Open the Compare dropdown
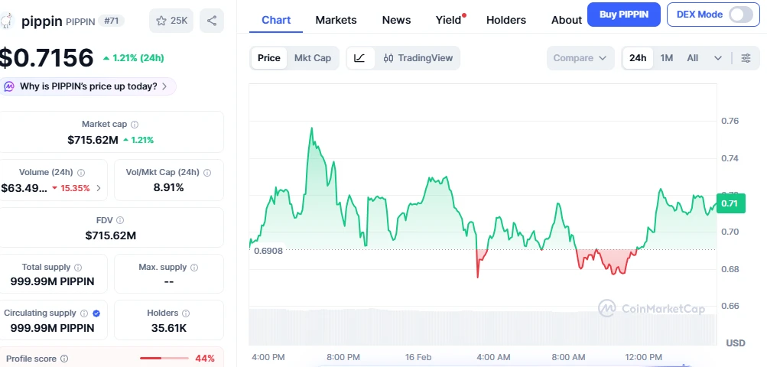 [x=580, y=58]
